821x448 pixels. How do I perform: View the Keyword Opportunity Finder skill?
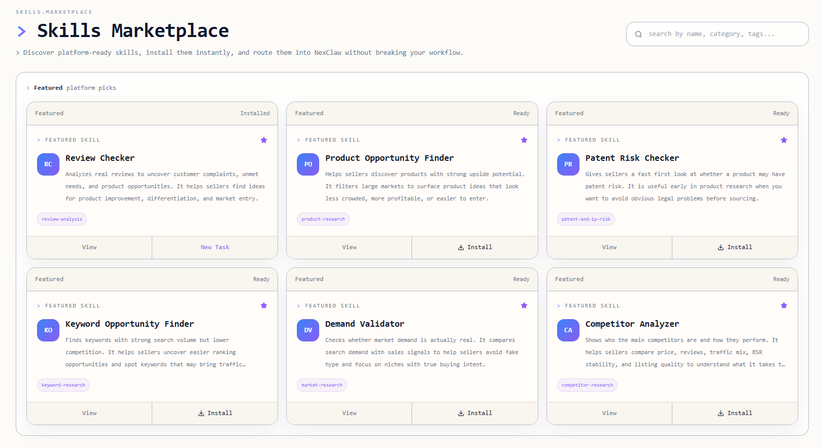(x=89, y=413)
